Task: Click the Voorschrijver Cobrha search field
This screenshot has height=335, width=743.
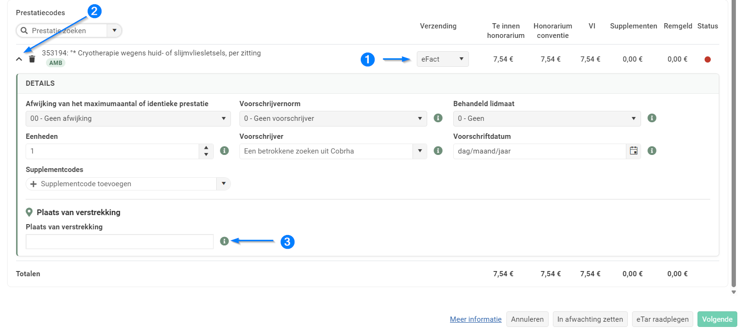Action: click(x=326, y=151)
